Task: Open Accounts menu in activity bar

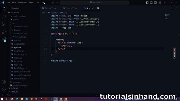Action: (x=4, y=82)
